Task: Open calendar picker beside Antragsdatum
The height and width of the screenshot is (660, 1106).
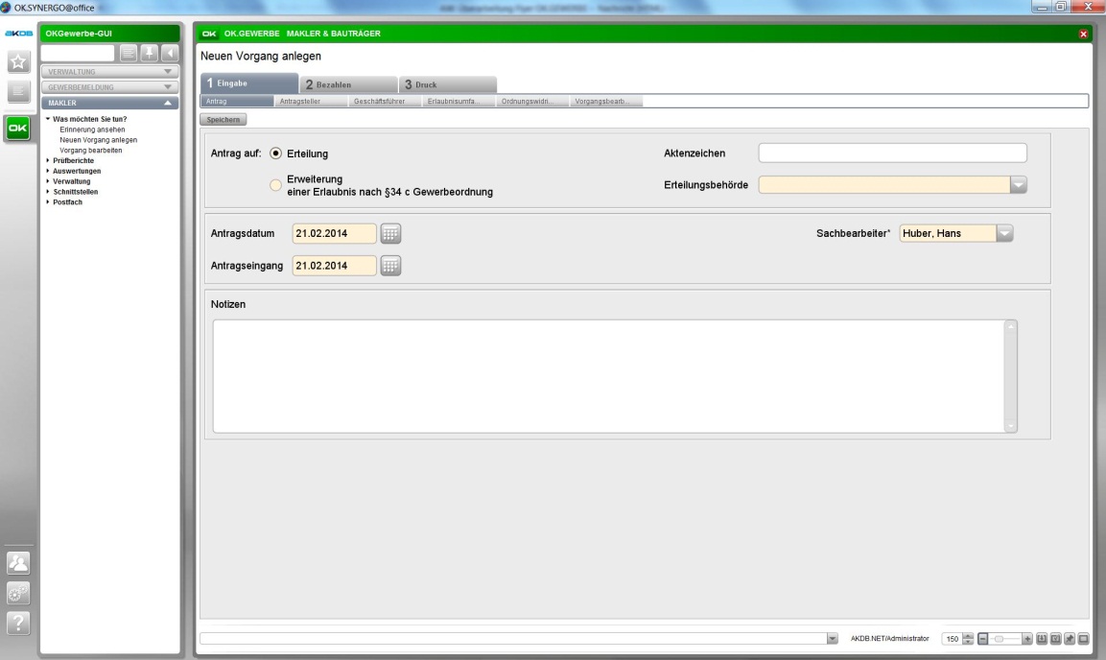Action: tap(390, 234)
